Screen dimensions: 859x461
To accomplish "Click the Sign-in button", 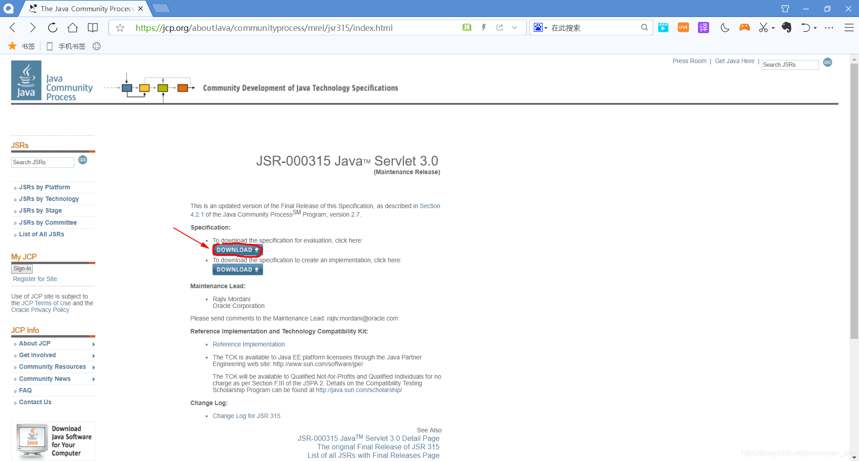I will pyautogui.click(x=22, y=269).
